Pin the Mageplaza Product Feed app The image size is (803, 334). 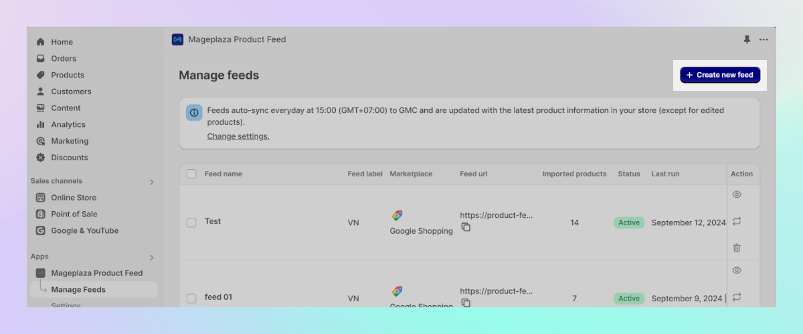click(x=747, y=40)
